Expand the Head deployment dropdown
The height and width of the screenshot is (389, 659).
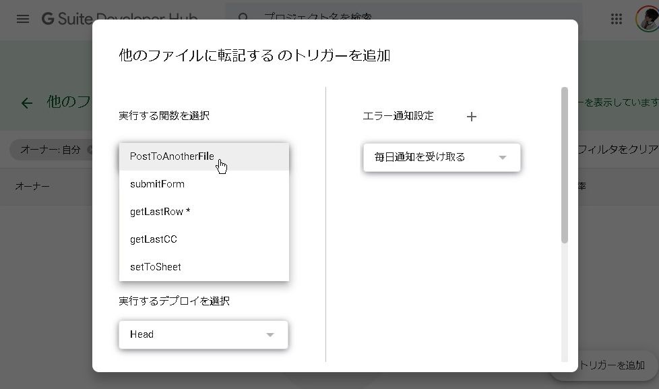point(203,334)
